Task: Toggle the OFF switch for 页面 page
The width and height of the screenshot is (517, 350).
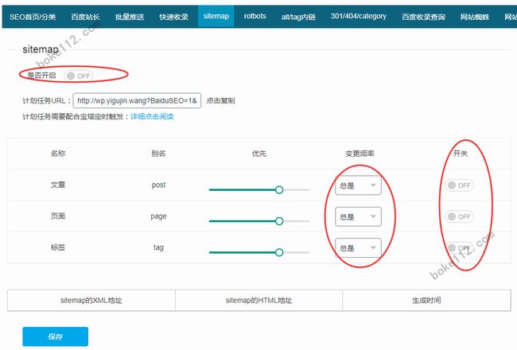Action: [459, 216]
